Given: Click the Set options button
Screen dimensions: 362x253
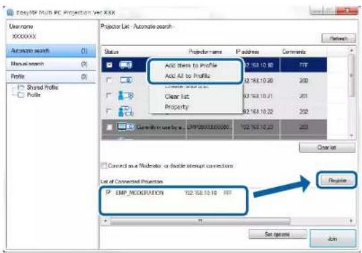Looking at the screenshot, I should click(x=278, y=234).
